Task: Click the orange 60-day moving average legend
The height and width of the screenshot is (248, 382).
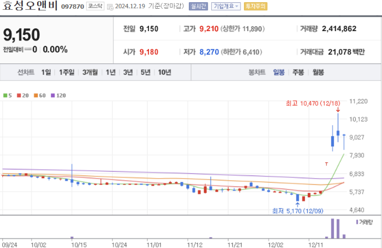Action: pyautogui.click(x=40, y=96)
